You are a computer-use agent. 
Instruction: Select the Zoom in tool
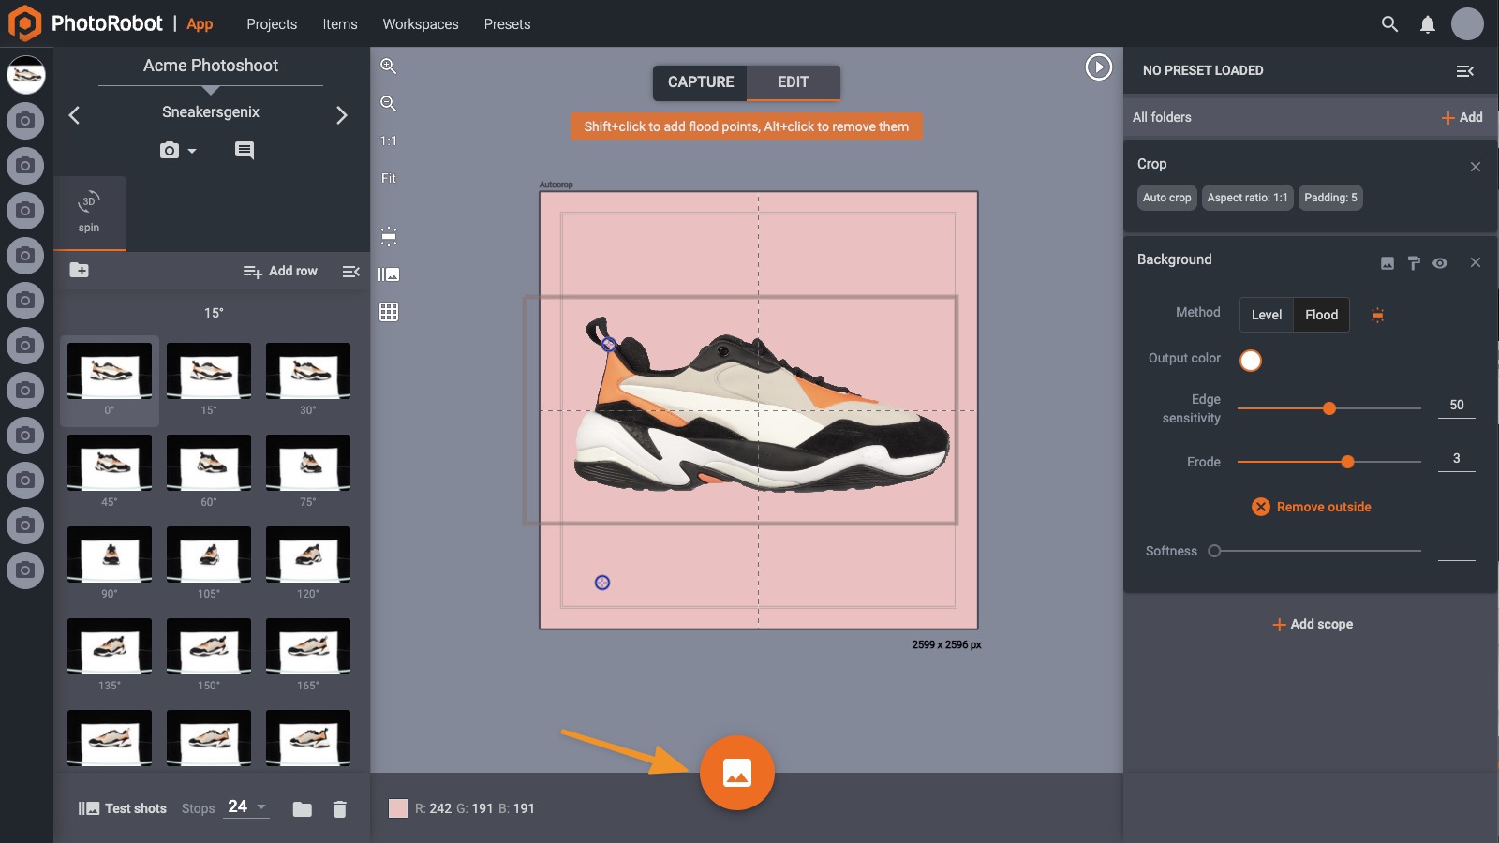(389, 66)
